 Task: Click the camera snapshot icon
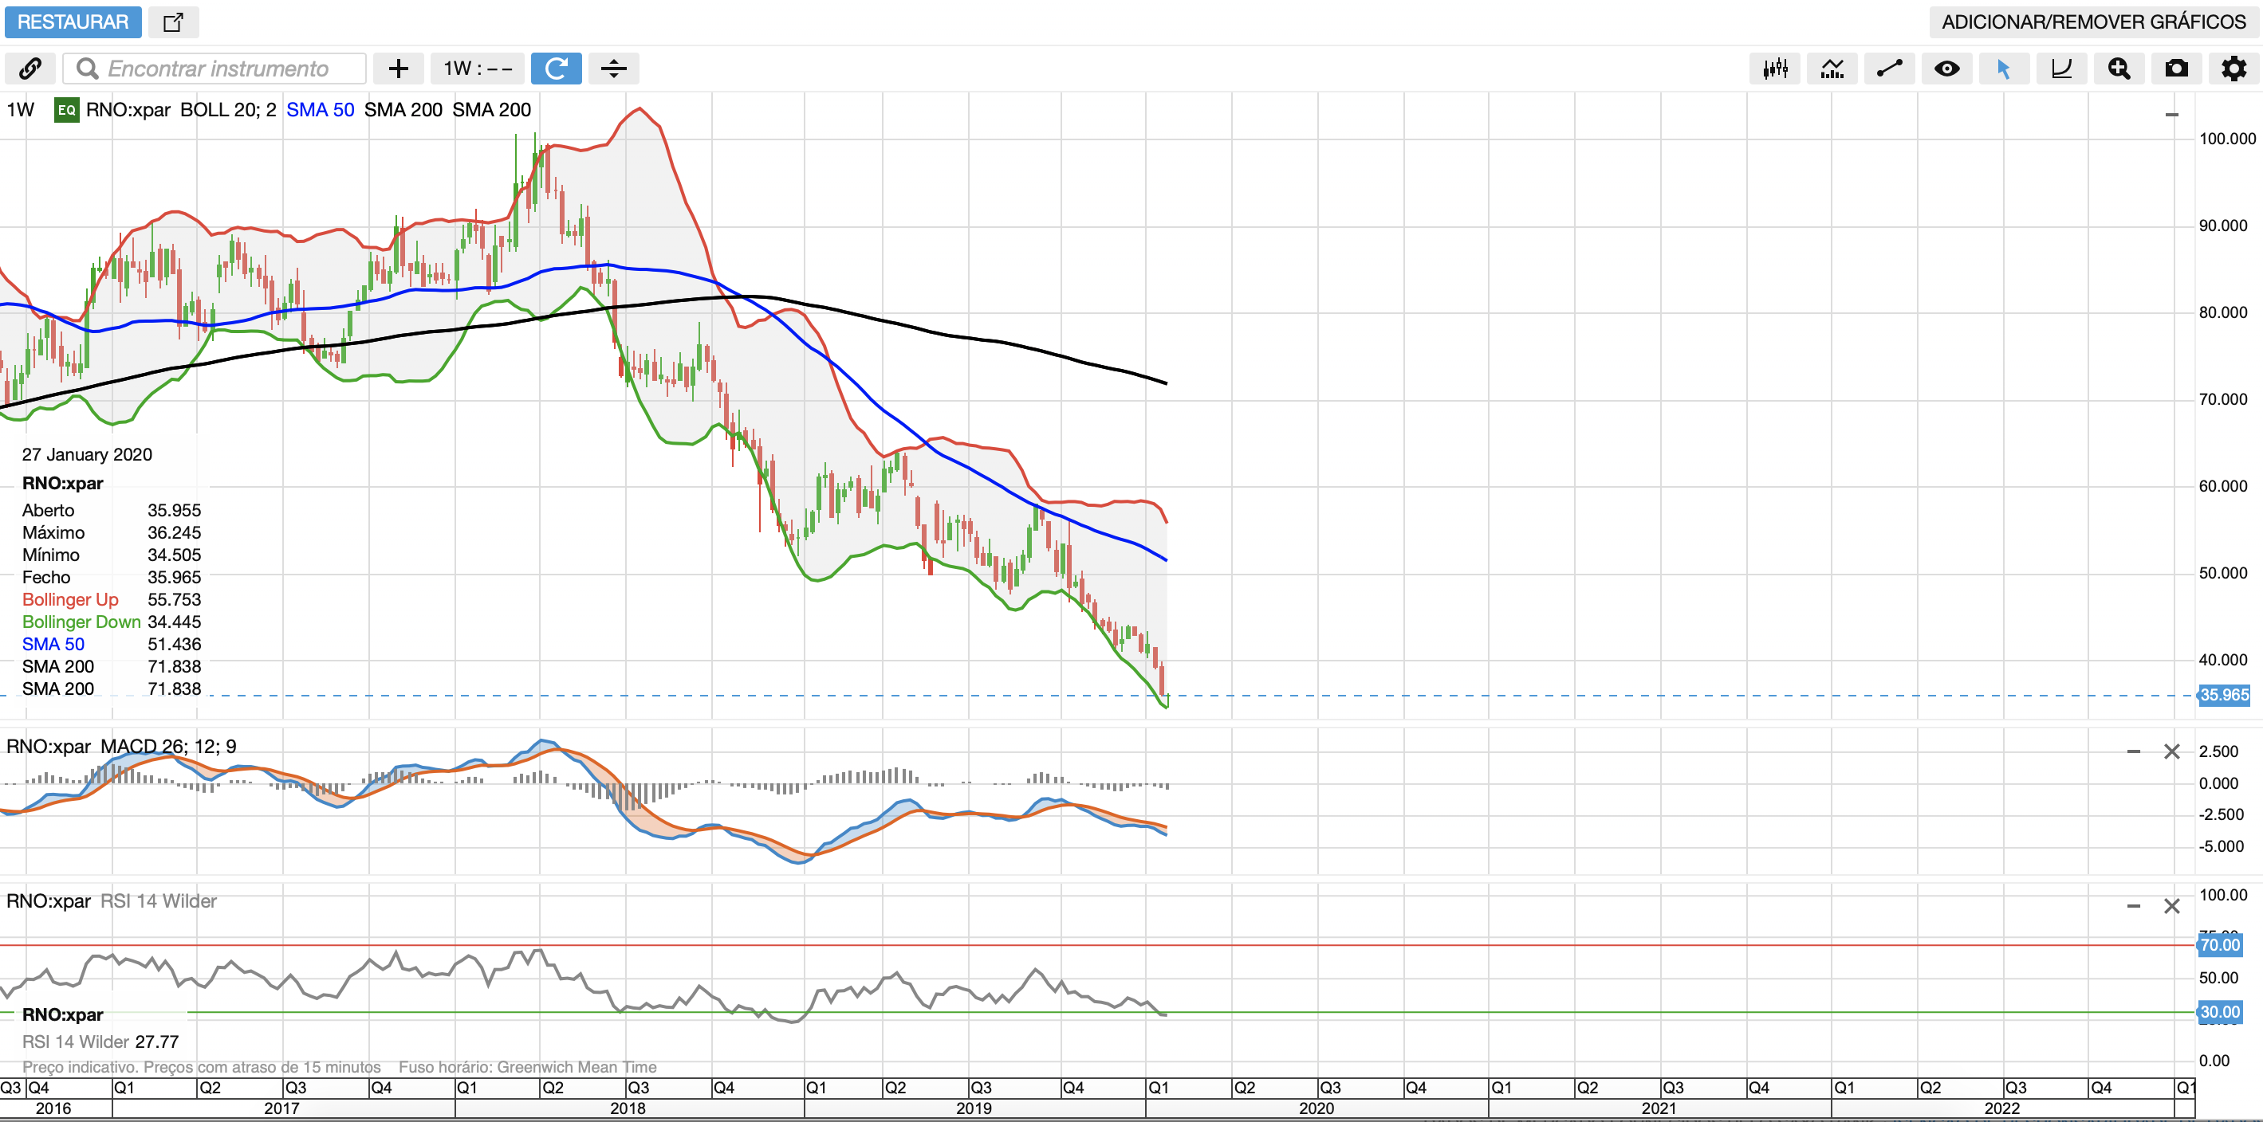coord(2176,69)
